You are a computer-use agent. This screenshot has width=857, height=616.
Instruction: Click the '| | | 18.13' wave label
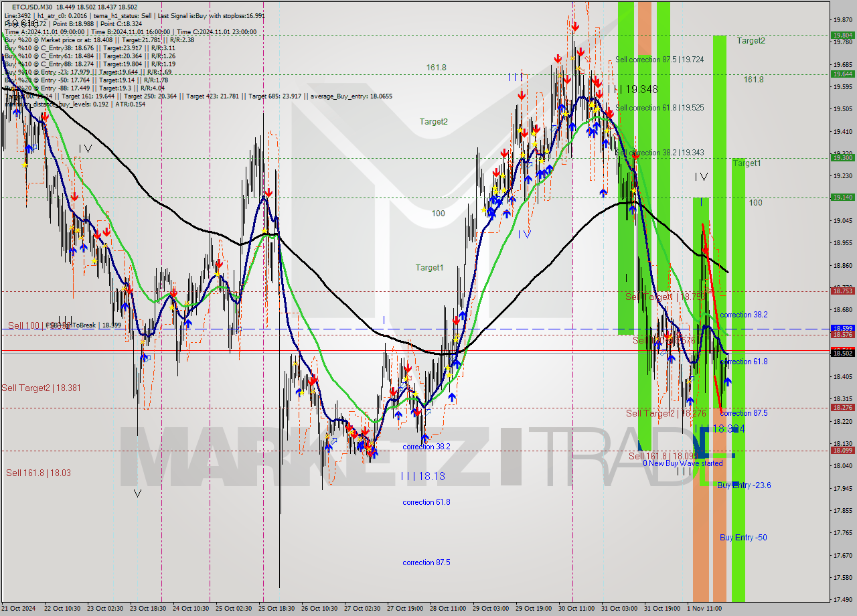422,476
